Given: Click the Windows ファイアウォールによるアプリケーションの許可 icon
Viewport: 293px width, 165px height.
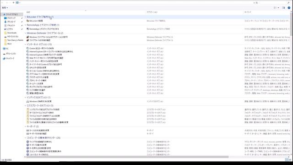Looking at the screenshot, I should click(x=27, y=37).
